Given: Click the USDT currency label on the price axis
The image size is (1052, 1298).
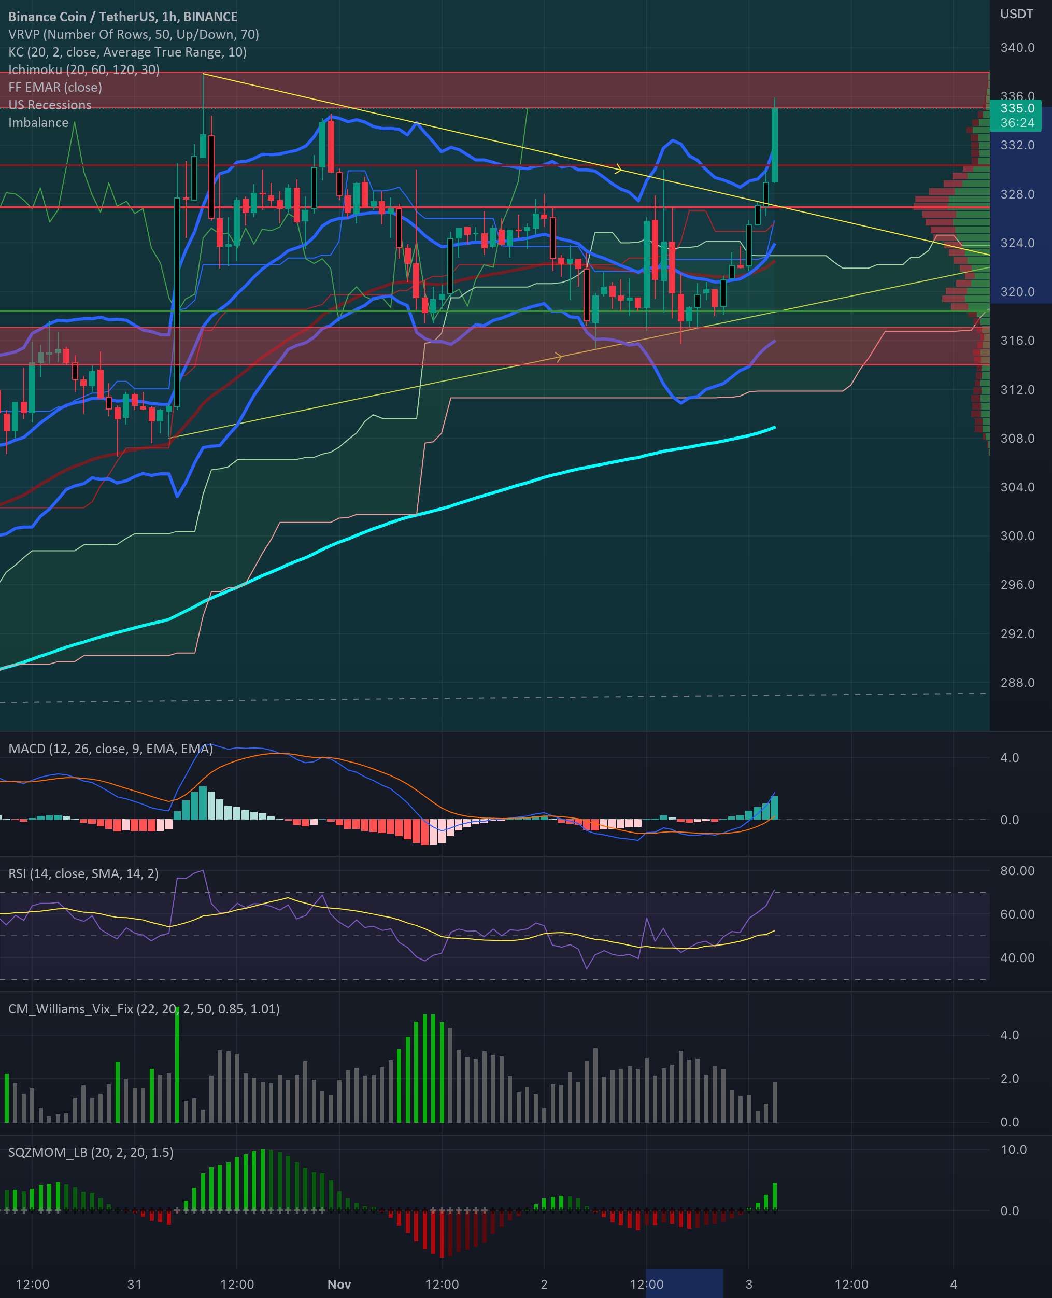Looking at the screenshot, I should [x=1016, y=14].
